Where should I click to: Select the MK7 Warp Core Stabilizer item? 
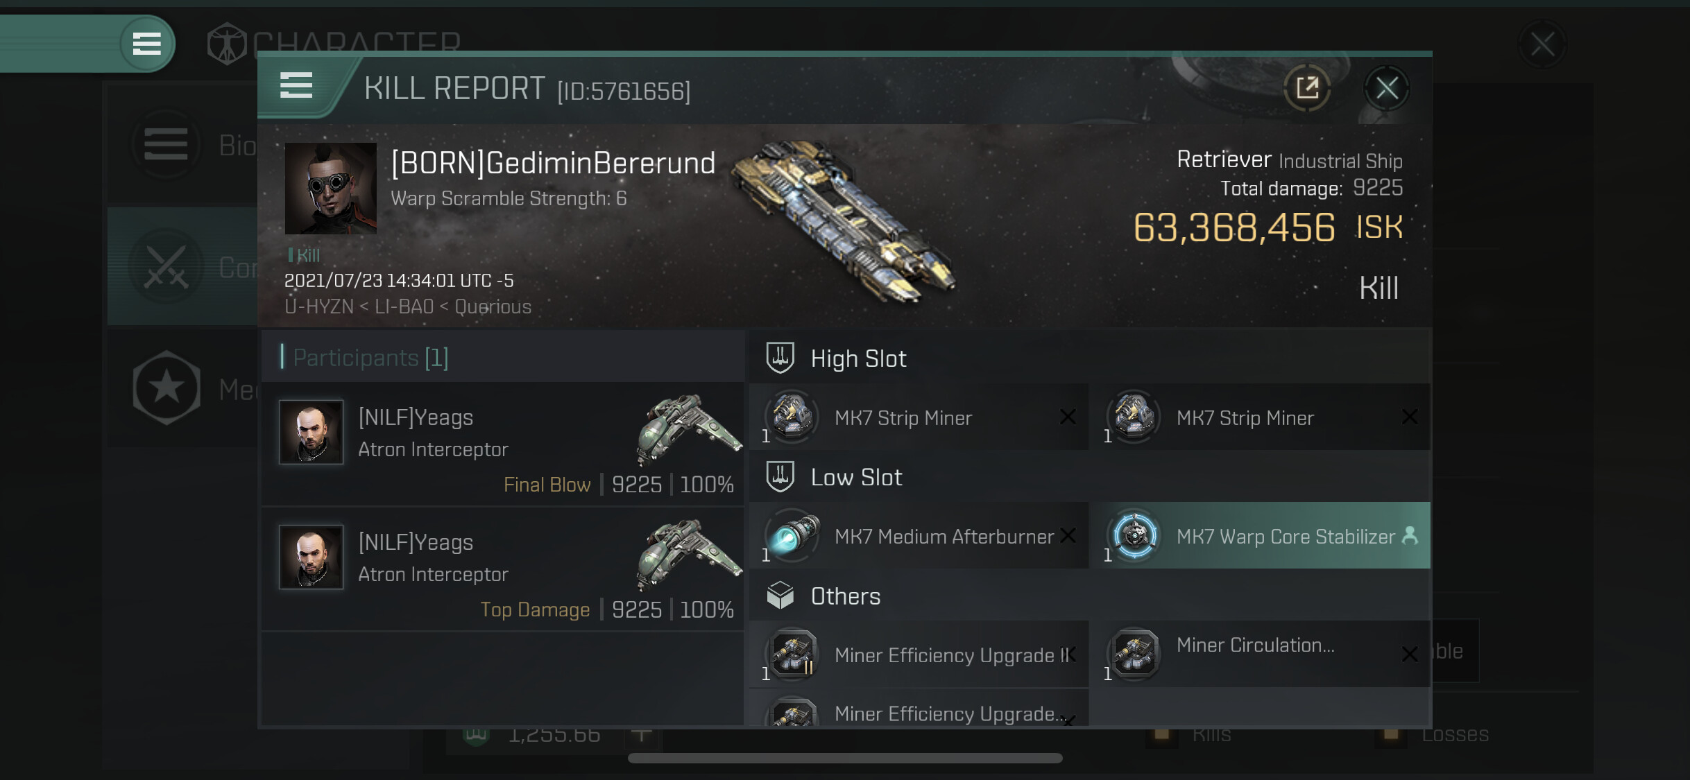[1260, 536]
